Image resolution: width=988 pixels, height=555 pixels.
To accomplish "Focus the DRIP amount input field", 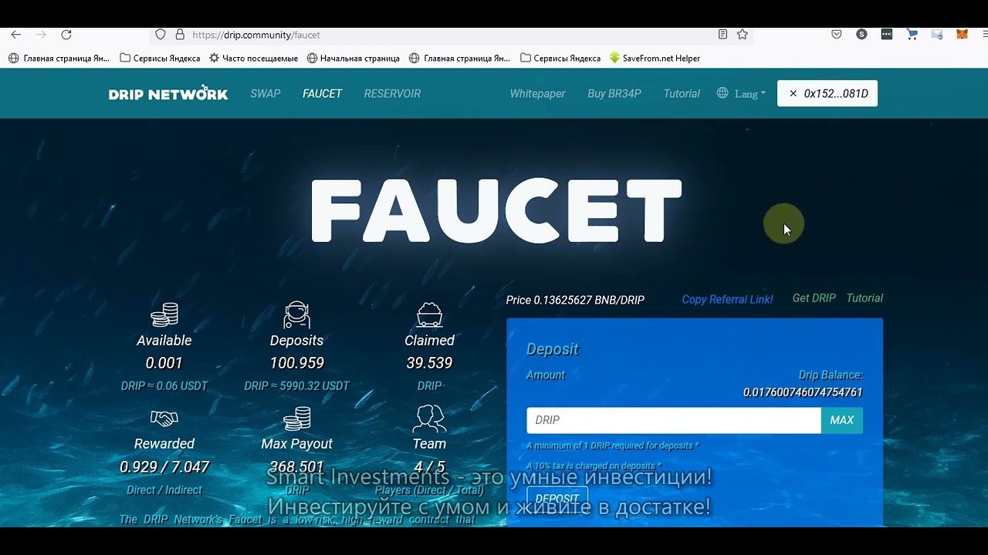I will point(674,420).
